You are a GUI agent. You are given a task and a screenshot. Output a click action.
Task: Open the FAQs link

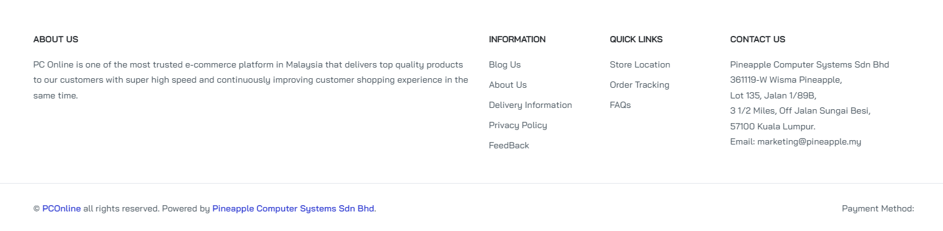click(620, 105)
